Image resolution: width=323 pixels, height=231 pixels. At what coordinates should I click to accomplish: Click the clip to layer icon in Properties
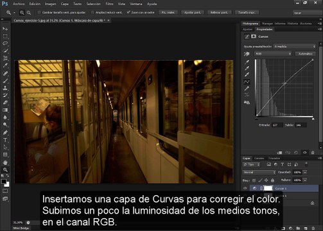(279, 153)
